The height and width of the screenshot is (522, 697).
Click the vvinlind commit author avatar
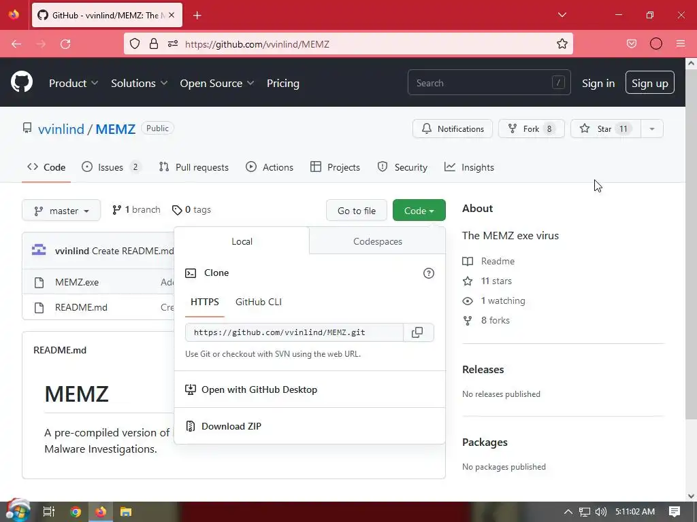39,250
